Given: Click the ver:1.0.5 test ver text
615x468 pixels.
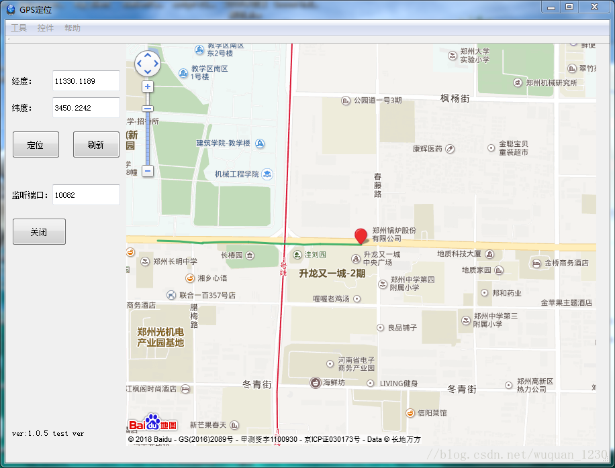Looking at the screenshot, I should click(48, 433).
